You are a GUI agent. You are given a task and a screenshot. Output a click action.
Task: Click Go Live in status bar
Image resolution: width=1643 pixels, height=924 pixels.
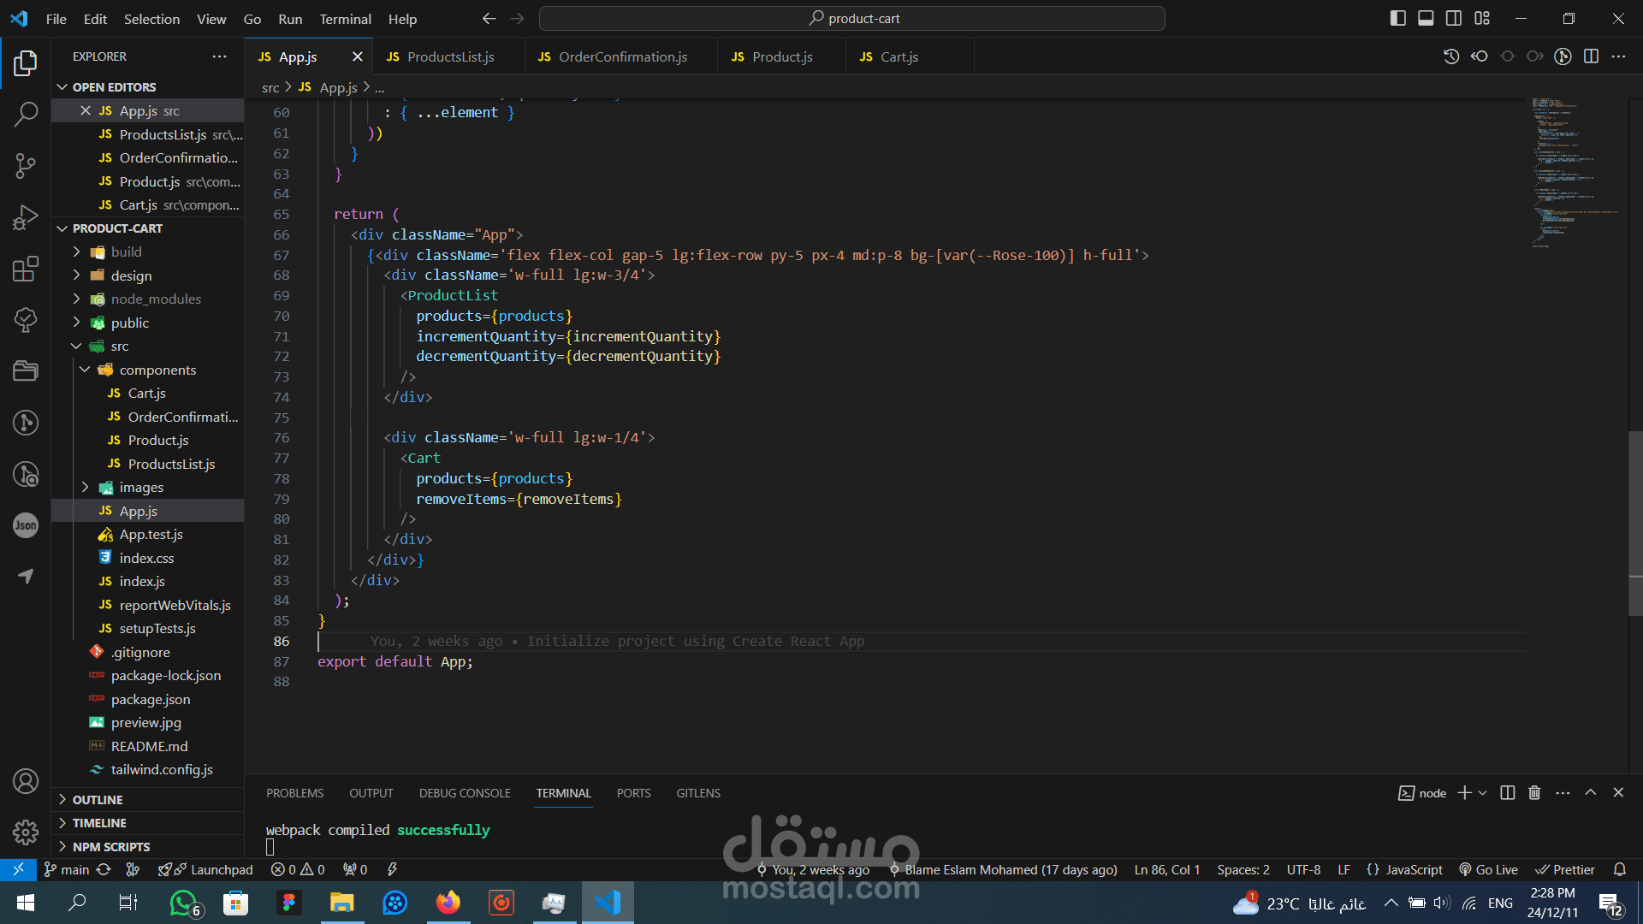pyautogui.click(x=1489, y=869)
